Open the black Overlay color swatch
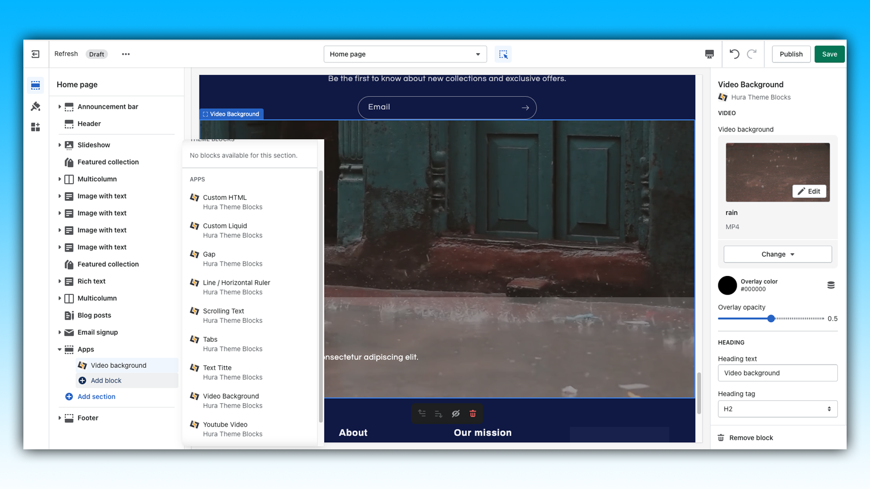Image resolution: width=870 pixels, height=489 pixels. (728, 285)
